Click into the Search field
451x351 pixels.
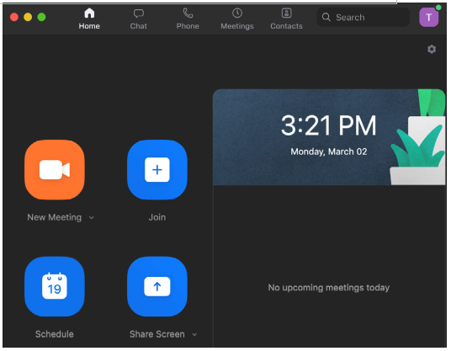(363, 18)
